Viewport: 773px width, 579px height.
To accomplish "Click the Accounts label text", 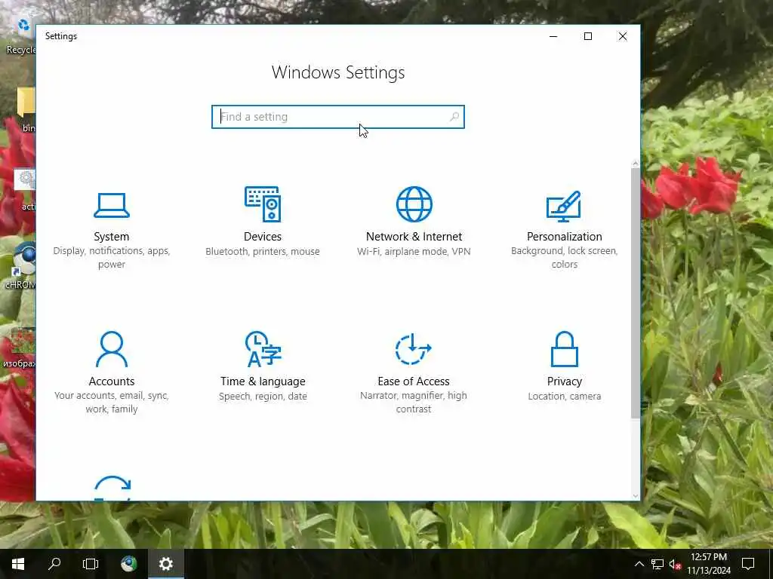I will (x=112, y=381).
